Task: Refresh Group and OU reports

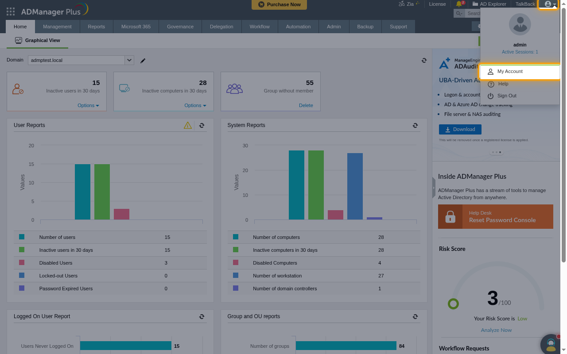Action: click(x=415, y=317)
